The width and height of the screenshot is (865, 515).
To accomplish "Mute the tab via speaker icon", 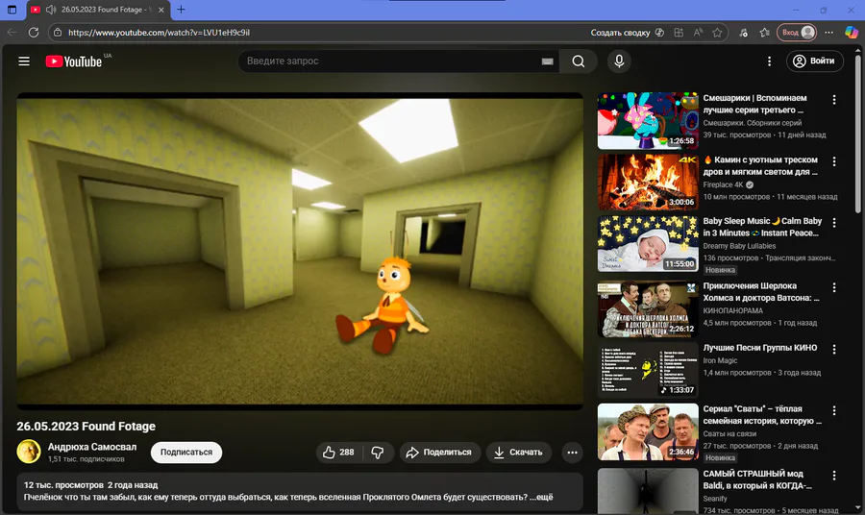I will [x=51, y=10].
